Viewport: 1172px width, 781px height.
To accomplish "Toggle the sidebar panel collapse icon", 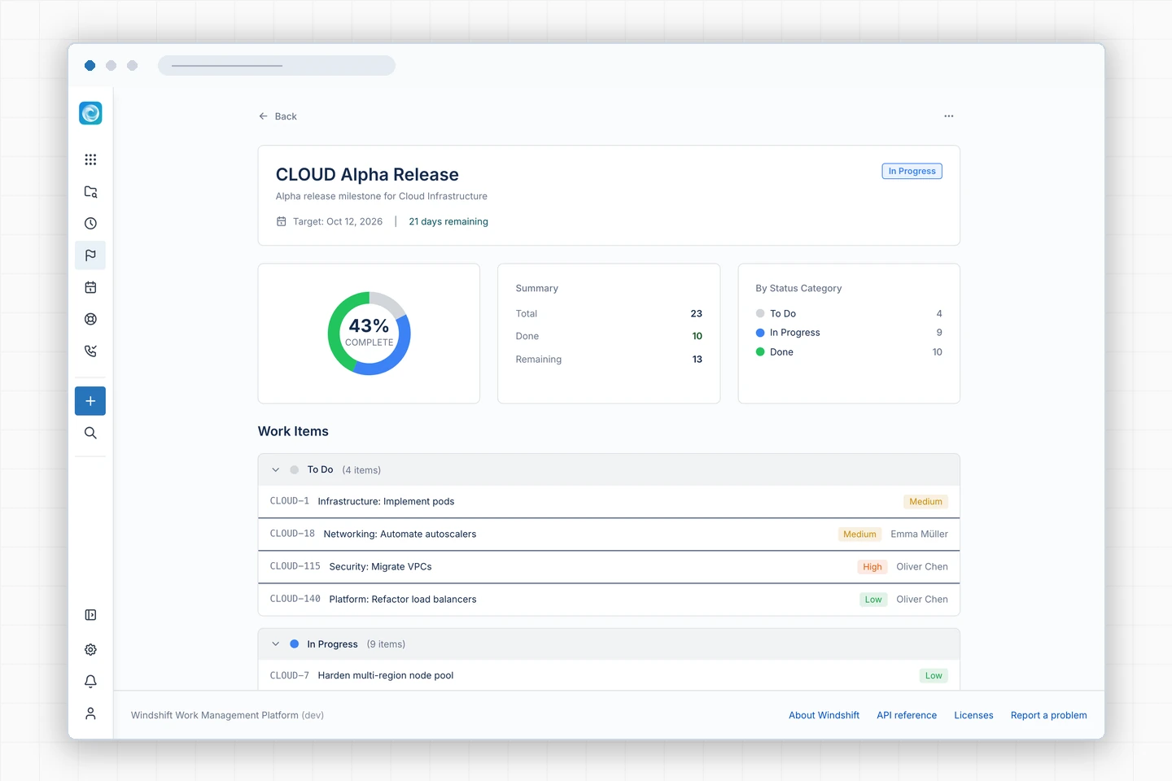I will (x=90, y=615).
